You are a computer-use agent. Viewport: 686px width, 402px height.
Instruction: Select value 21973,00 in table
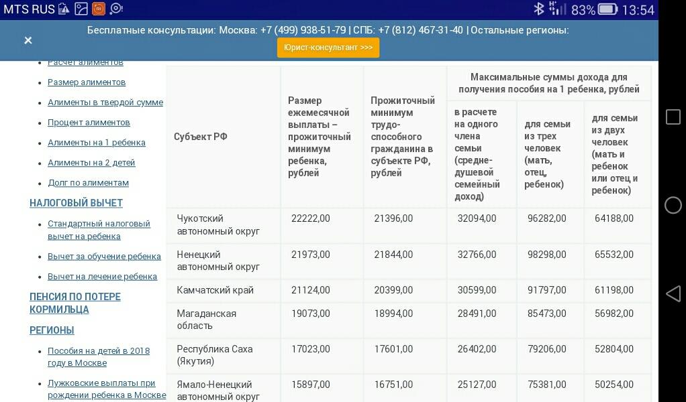pyautogui.click(x=311, y=255)
